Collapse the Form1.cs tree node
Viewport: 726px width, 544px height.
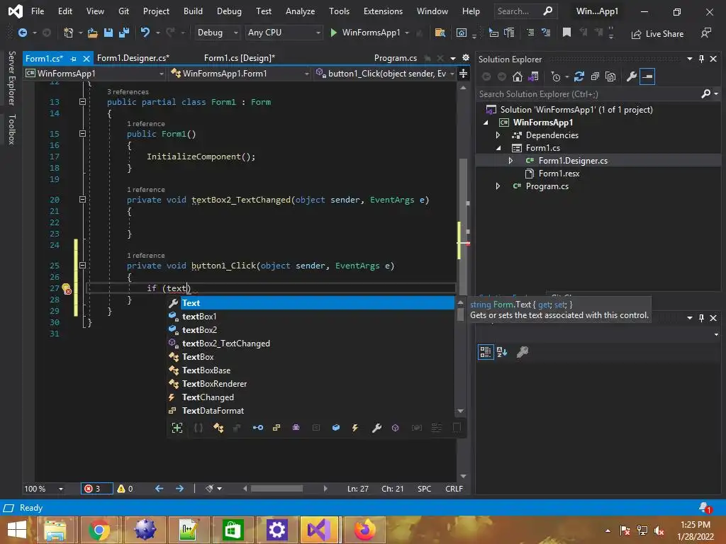(x=498, y=148)
